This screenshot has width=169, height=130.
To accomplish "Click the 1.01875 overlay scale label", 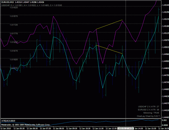I will click(14, 51).
